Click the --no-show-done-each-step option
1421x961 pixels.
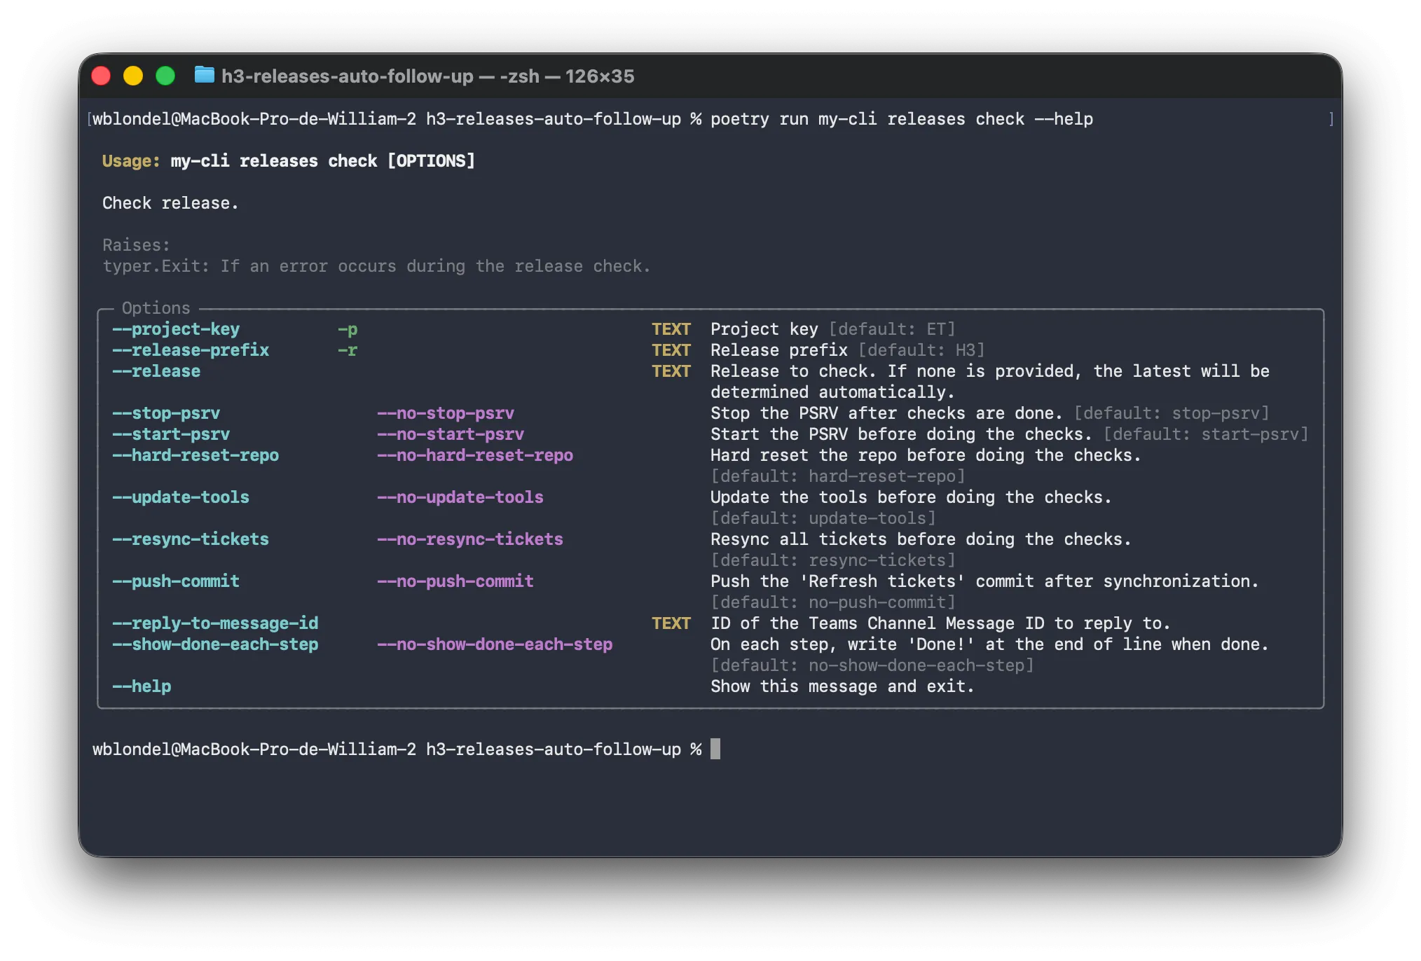point(495,644)
